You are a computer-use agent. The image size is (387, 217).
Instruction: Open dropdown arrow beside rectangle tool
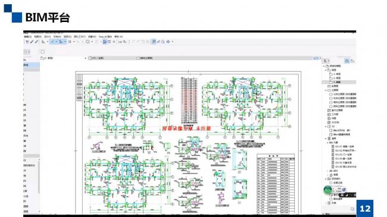coord(92,42)
